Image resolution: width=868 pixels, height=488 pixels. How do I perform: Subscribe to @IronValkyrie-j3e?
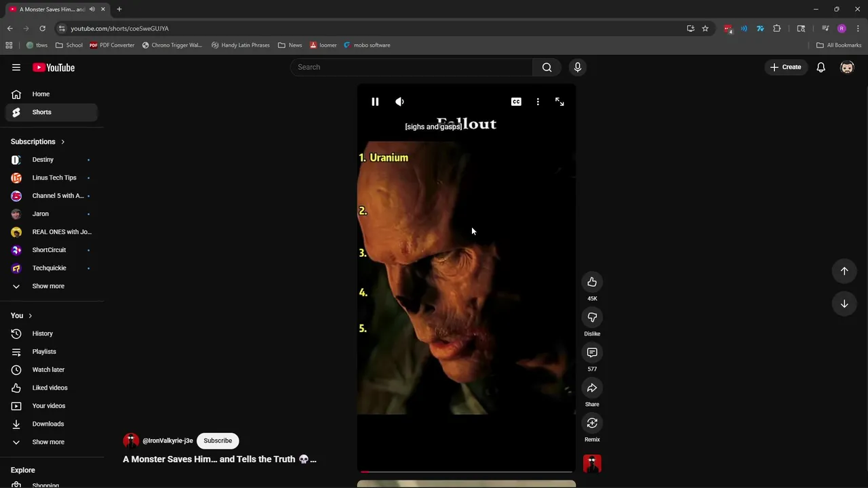[x=218, y=441]
